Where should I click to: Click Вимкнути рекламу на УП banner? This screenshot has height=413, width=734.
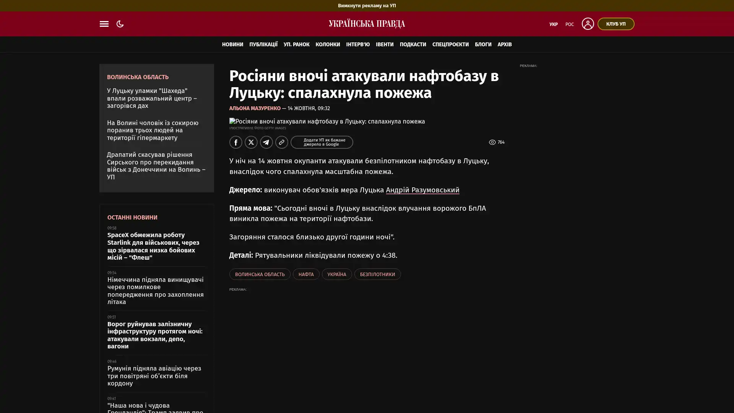(367, 6)
